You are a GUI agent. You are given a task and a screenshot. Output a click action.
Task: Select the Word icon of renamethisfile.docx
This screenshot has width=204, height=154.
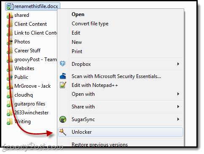[x=10, y=6]
